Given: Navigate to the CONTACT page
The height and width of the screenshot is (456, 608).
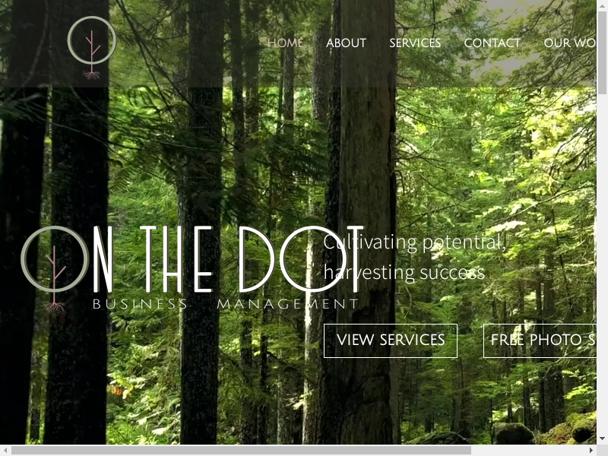Looking at the screenshot, I should point(492,43).
